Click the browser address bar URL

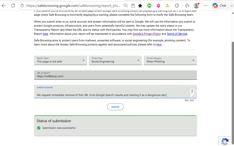(x=73, y=6)
